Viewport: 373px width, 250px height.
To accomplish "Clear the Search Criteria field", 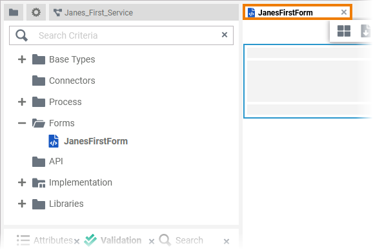I will coord(225,35).
